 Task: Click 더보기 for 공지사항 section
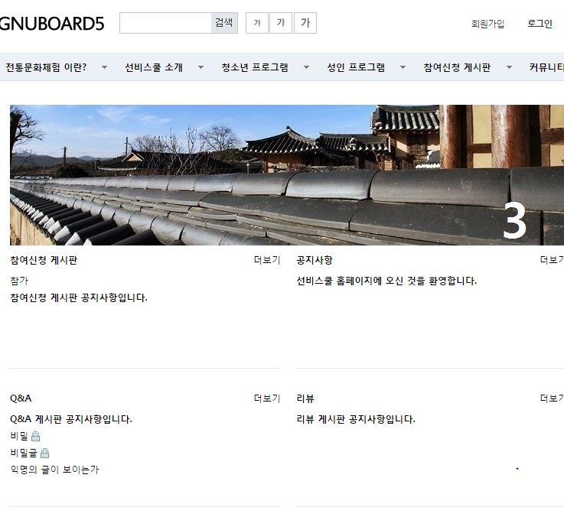click(552, 260)
